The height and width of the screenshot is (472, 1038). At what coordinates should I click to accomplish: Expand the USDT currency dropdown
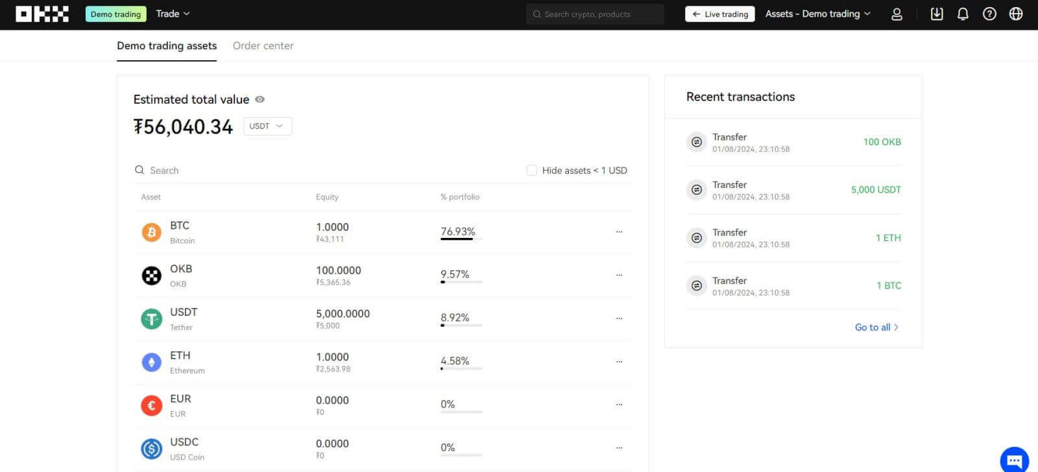(267, 126)
